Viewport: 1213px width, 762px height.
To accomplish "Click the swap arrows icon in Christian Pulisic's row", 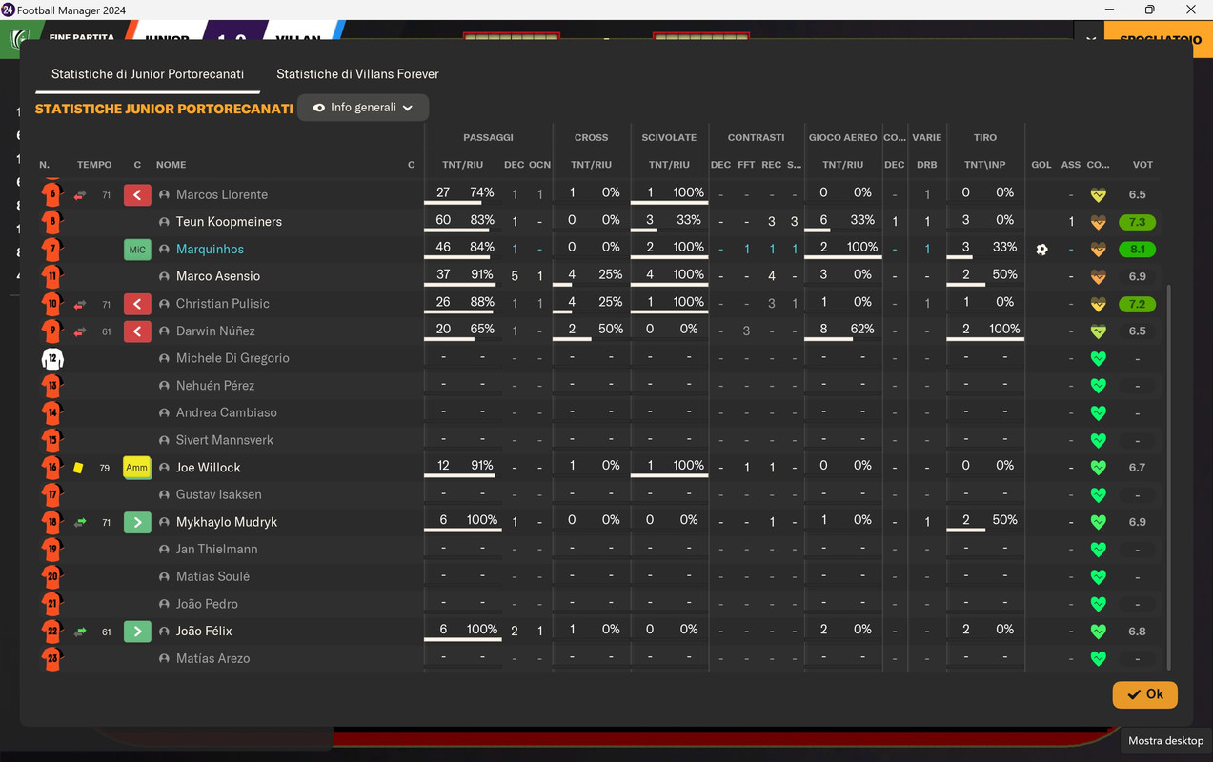I will (x=80, y=305).
